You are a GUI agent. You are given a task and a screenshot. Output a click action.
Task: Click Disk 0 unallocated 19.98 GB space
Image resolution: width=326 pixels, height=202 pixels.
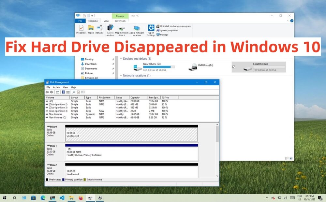pos(132,135)
